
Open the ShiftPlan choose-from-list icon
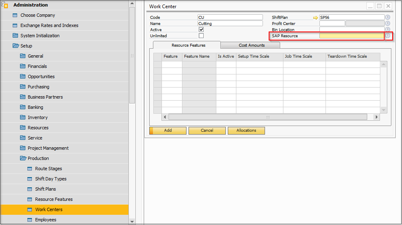(388, 17)
